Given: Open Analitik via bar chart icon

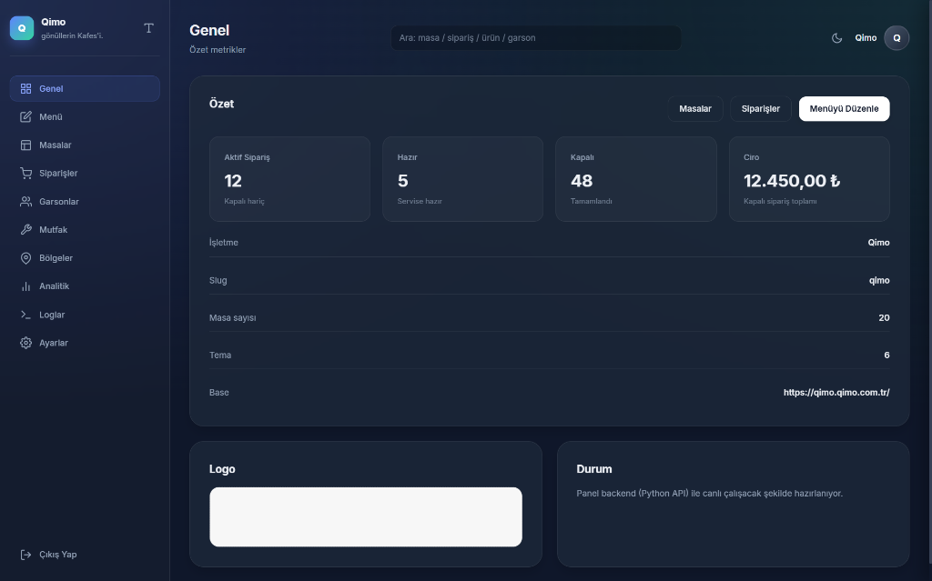Looking at the screenshot, I should (25, 286).
